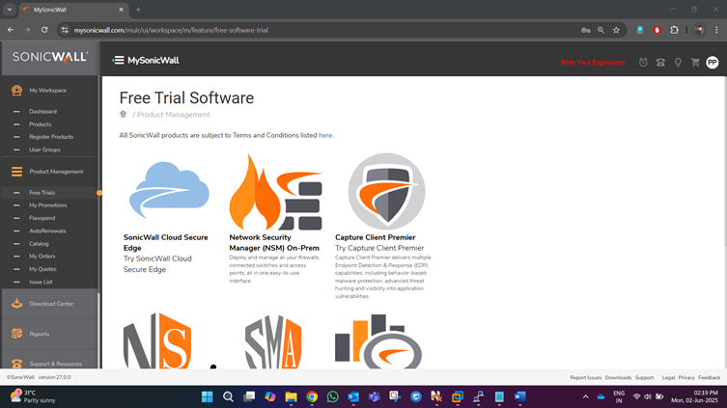
Task: Collapse the sidebar with the hamburger menu icon
Action: coord(118,61)
